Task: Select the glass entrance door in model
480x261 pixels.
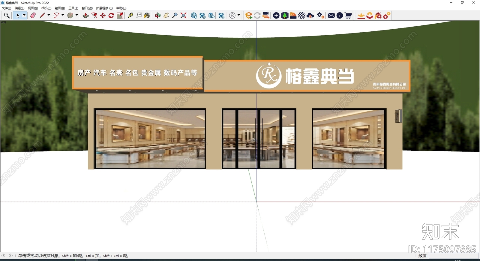Action: pyautogui.click(x=259, y=139)
